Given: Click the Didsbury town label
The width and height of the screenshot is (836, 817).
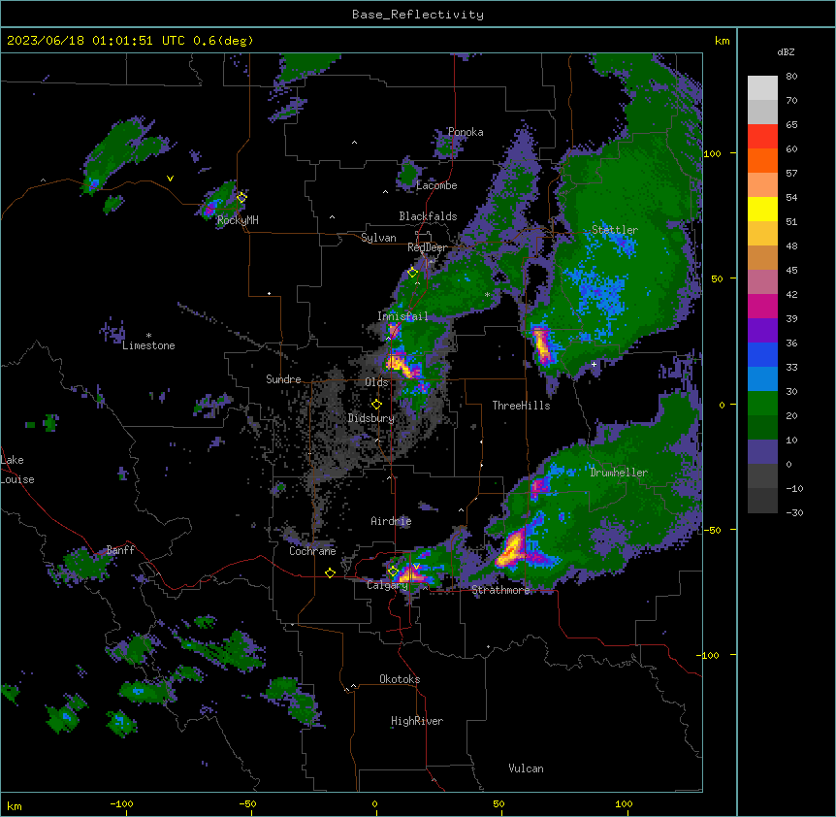Looking at the screenshot, I should 371,418.
